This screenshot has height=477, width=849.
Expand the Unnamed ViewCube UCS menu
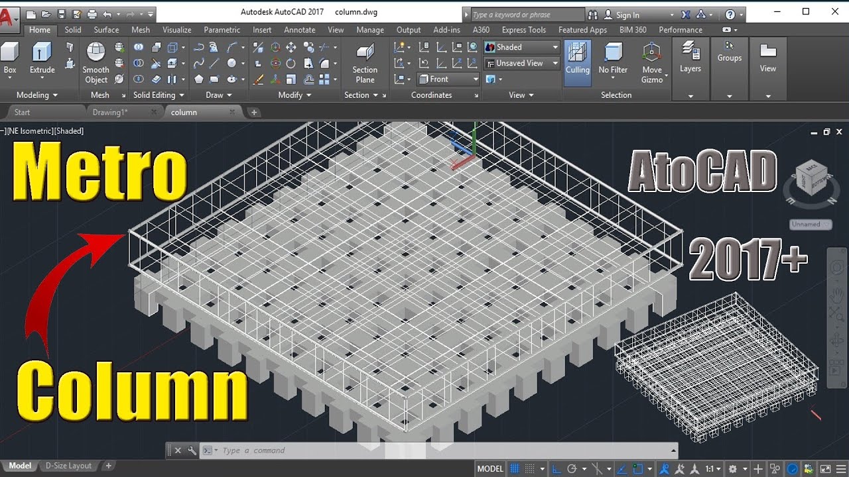810,225
